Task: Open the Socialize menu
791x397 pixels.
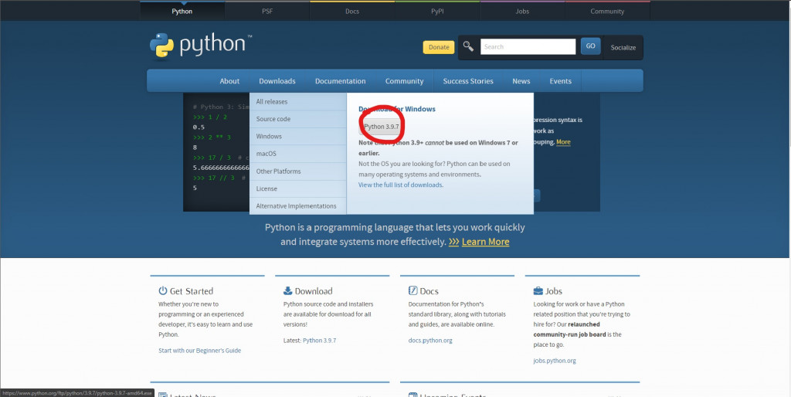Action: (623, 47)
